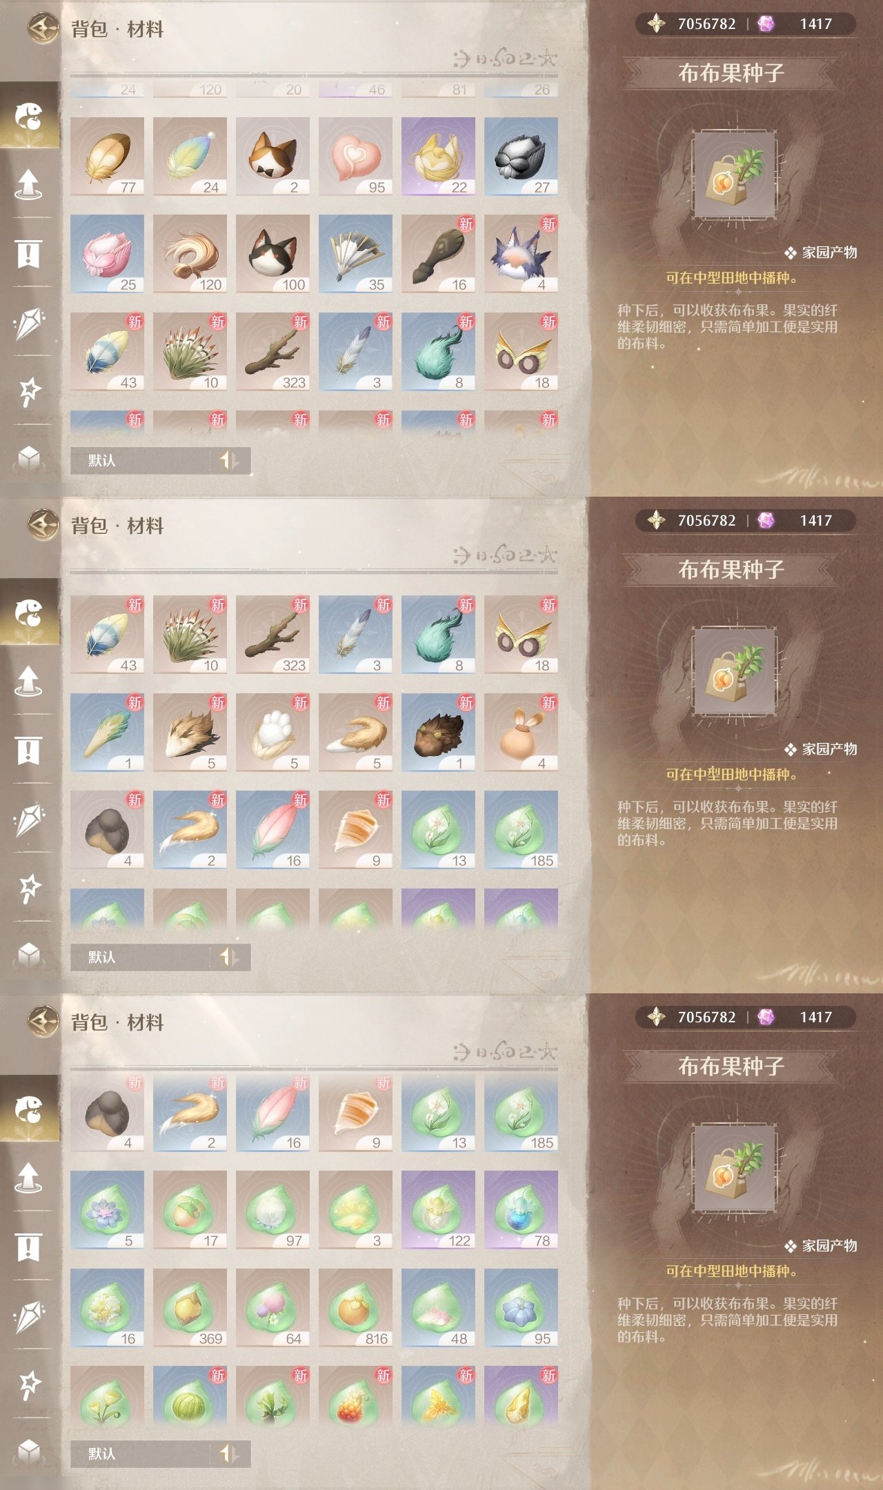
Task: Pick the seed bubble item with count 369
Action: [x=190, y=1307]
